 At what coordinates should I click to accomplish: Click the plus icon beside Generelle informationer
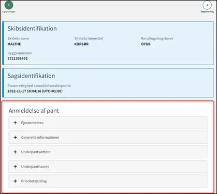tap(15, 138)
